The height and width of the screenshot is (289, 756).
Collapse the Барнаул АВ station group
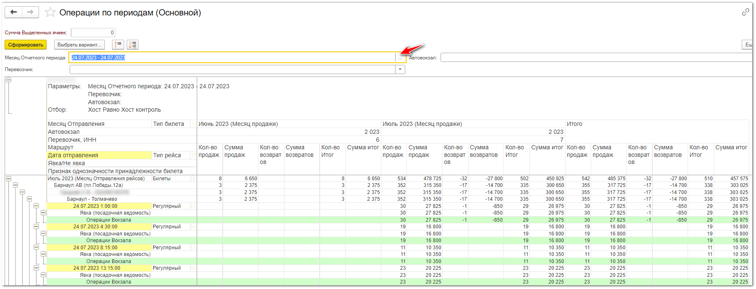(16, 185)
